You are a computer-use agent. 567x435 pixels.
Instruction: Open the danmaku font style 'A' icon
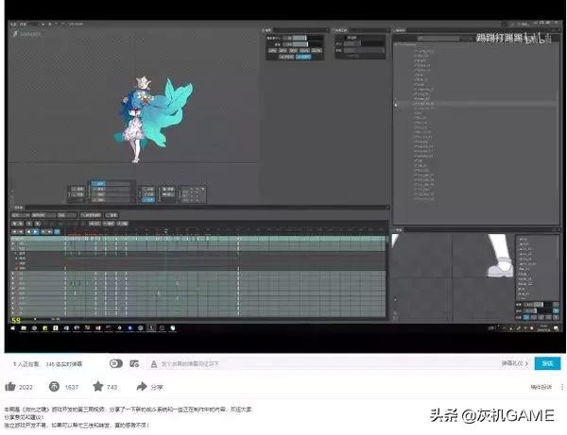pyautogui.click(x=154, y=364)
